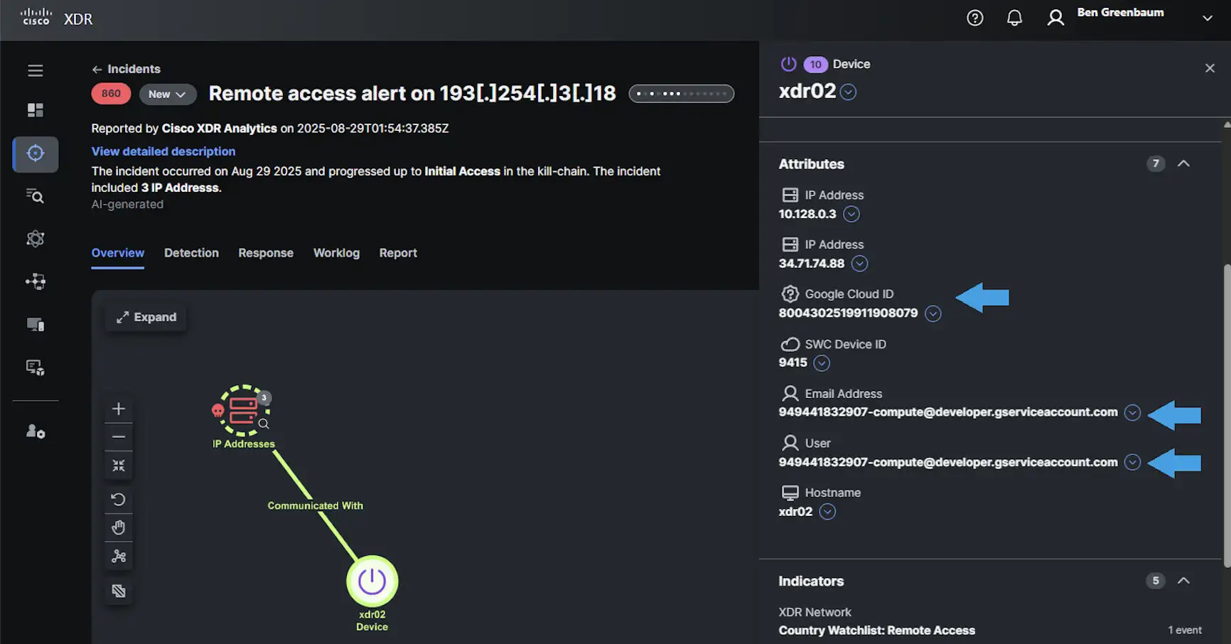The image size is (1231, 644).
Task: Open the notifications bell icon
Action: tap(1015, 18)
